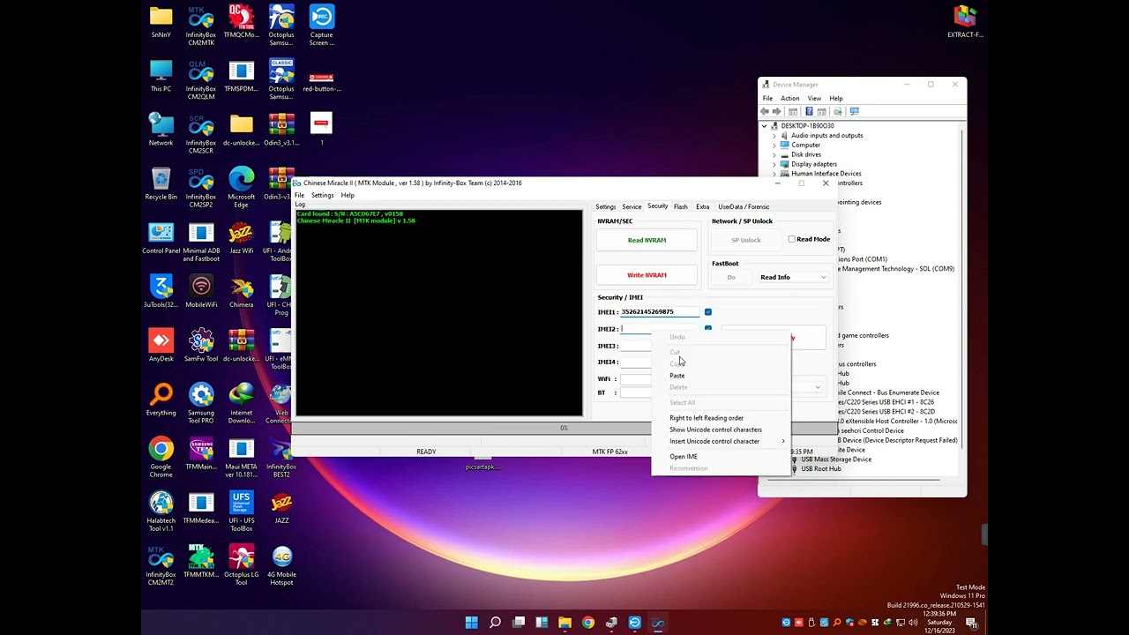Expand the Disk drives node

pos(774,155)
